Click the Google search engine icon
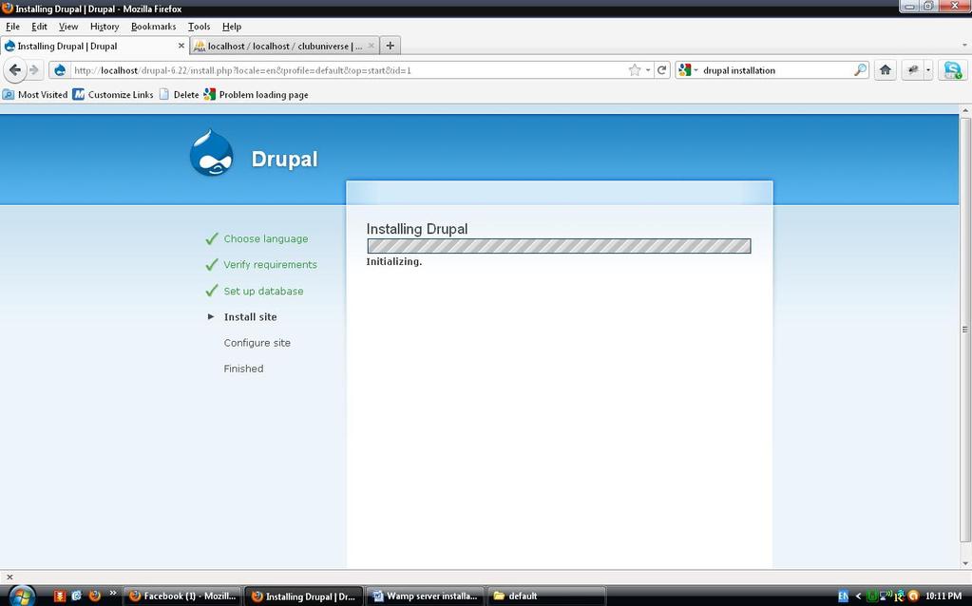Viewport: 972px width, 606px height. (684, 70)
